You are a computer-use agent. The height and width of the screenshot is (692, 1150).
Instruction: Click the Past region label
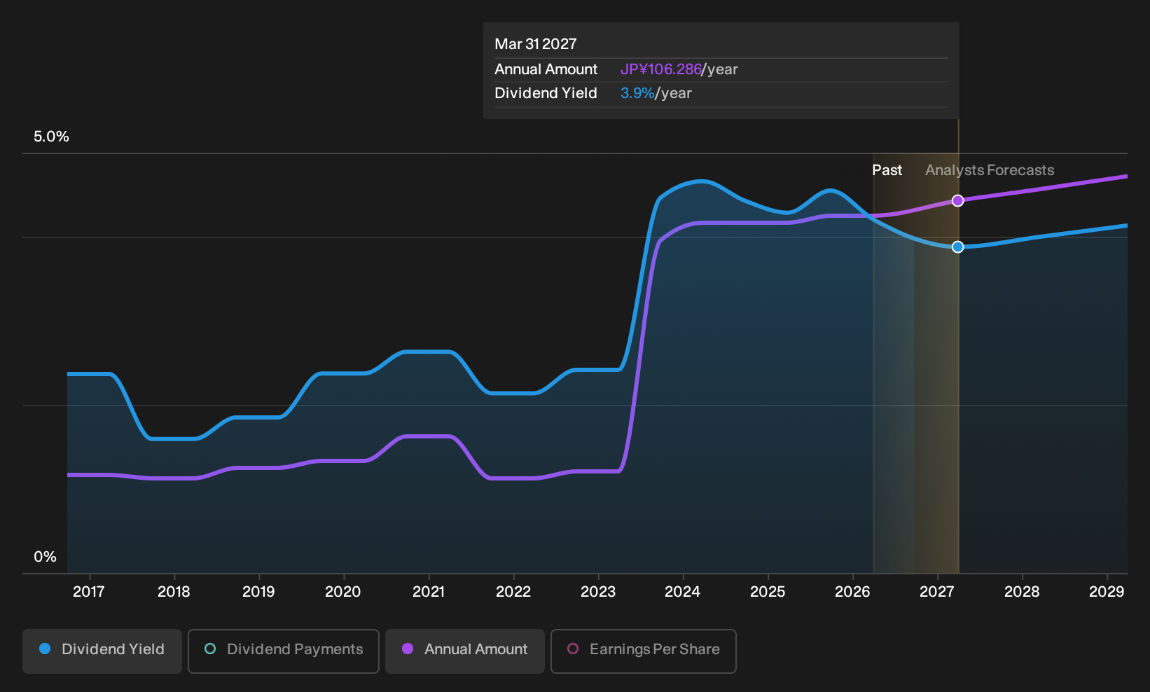point(887,170)
